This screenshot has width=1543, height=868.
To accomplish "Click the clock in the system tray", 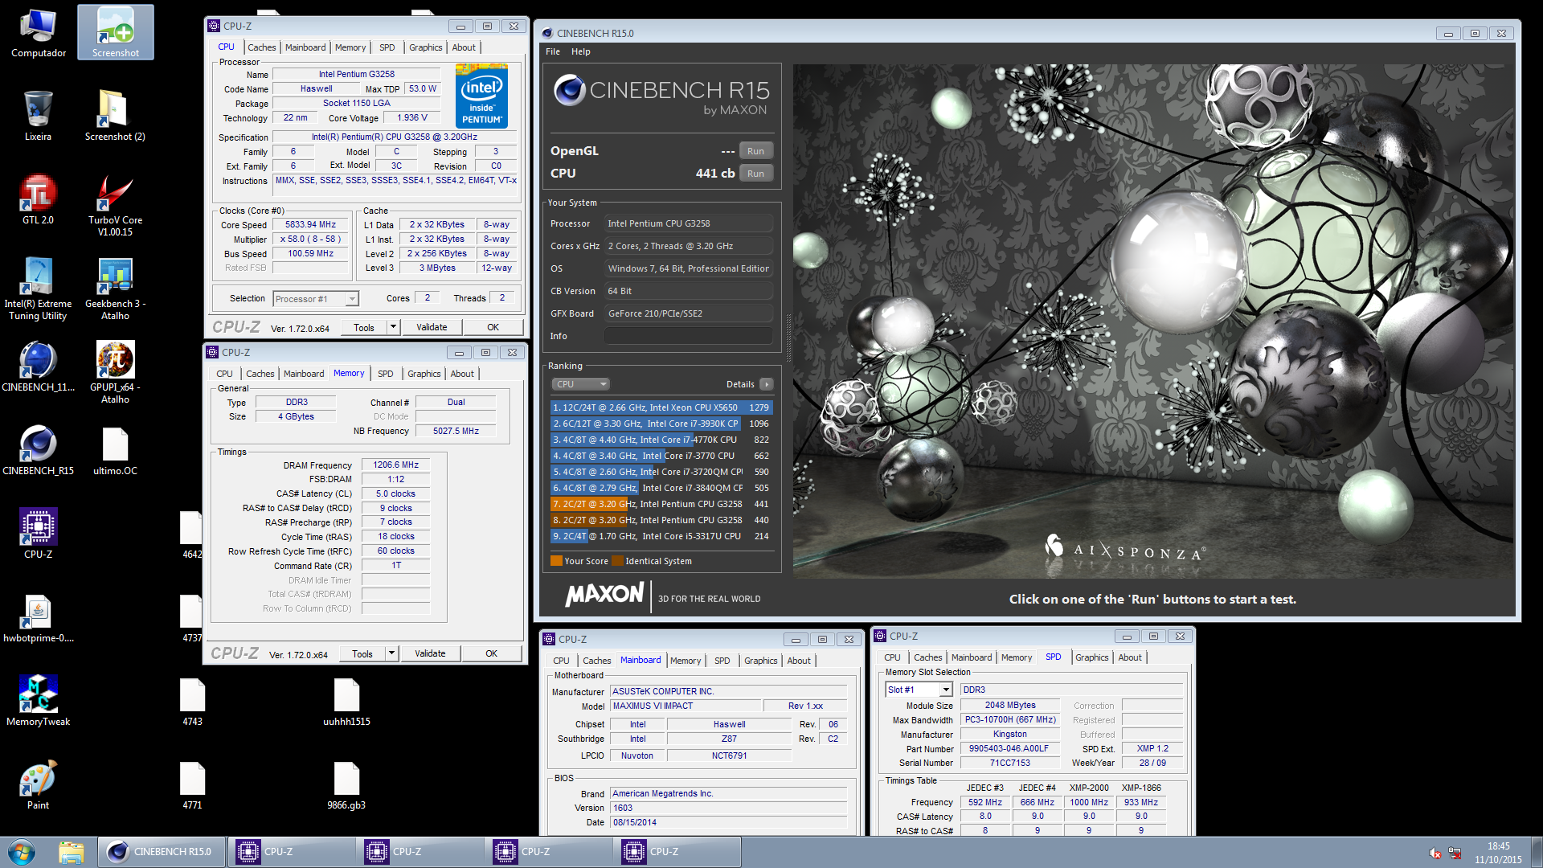I will pos(1498,853).
